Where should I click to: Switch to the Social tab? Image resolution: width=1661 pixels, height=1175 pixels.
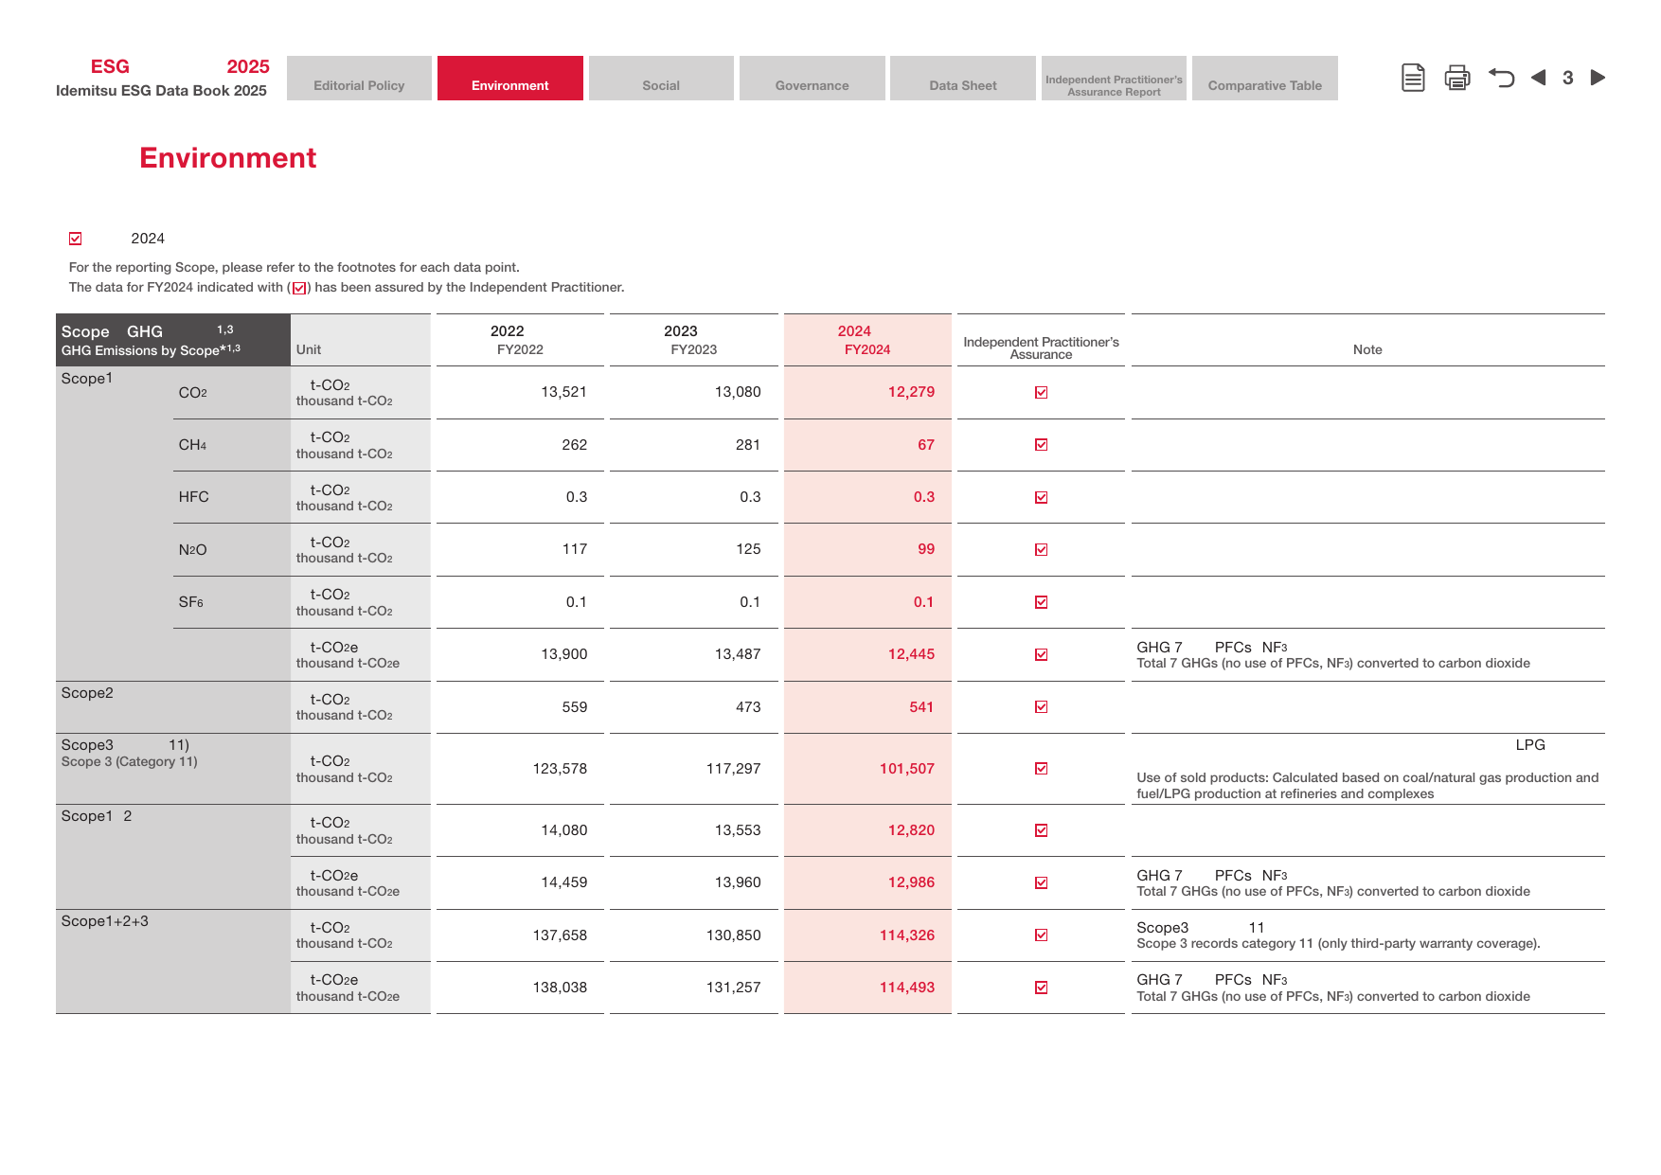pyautogui.click(x=661, y=79)
